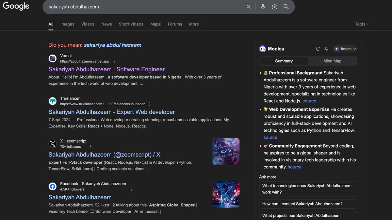Switch to the Short videos tab
392x220 pixels.
point(131,24)
